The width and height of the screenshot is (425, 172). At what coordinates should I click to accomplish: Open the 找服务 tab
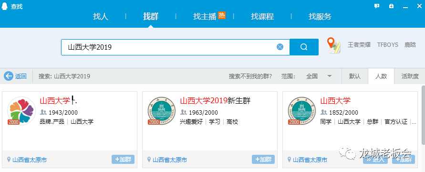coord(320,17)
